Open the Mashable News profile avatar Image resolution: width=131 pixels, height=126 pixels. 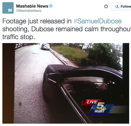tap(8, 8)
